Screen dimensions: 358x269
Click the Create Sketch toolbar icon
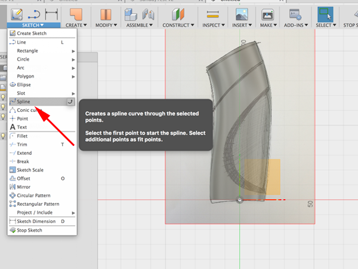point(17,14)
